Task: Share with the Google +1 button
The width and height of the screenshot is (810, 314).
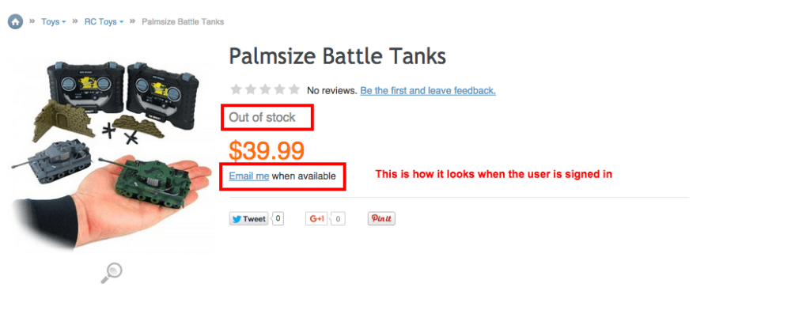Action: tap(316, 219)
